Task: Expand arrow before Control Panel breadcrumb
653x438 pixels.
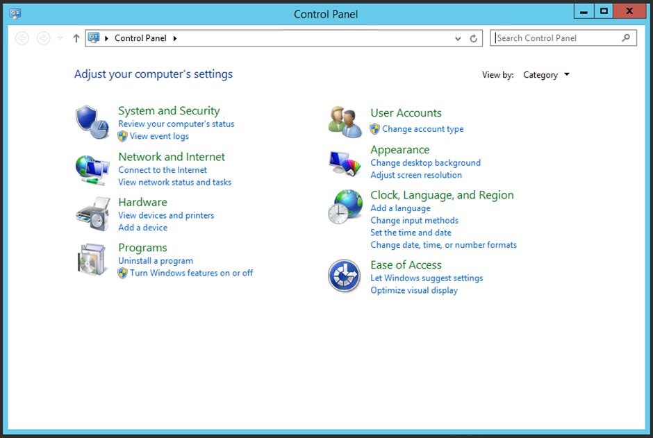Action: tap(106, 38)
